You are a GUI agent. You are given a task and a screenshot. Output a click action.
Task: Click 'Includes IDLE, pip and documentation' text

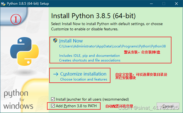pos(89,55)
